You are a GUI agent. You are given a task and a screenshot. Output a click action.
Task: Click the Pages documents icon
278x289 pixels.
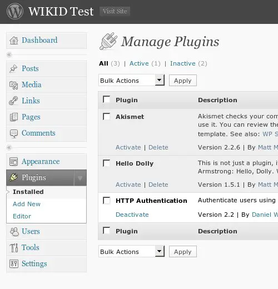(x=14, y=117)
